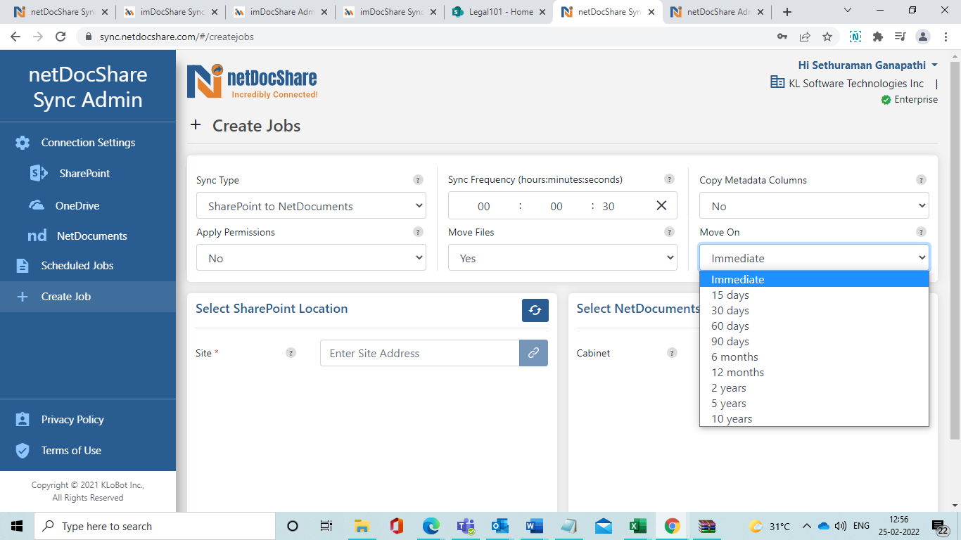This screenshot has height=540, width=961.
Task: Refresh the SharePoint Location panel
Action: pos(535,310)
